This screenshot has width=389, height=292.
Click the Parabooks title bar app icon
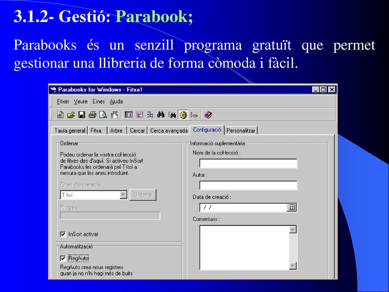(x=53, y=90)
